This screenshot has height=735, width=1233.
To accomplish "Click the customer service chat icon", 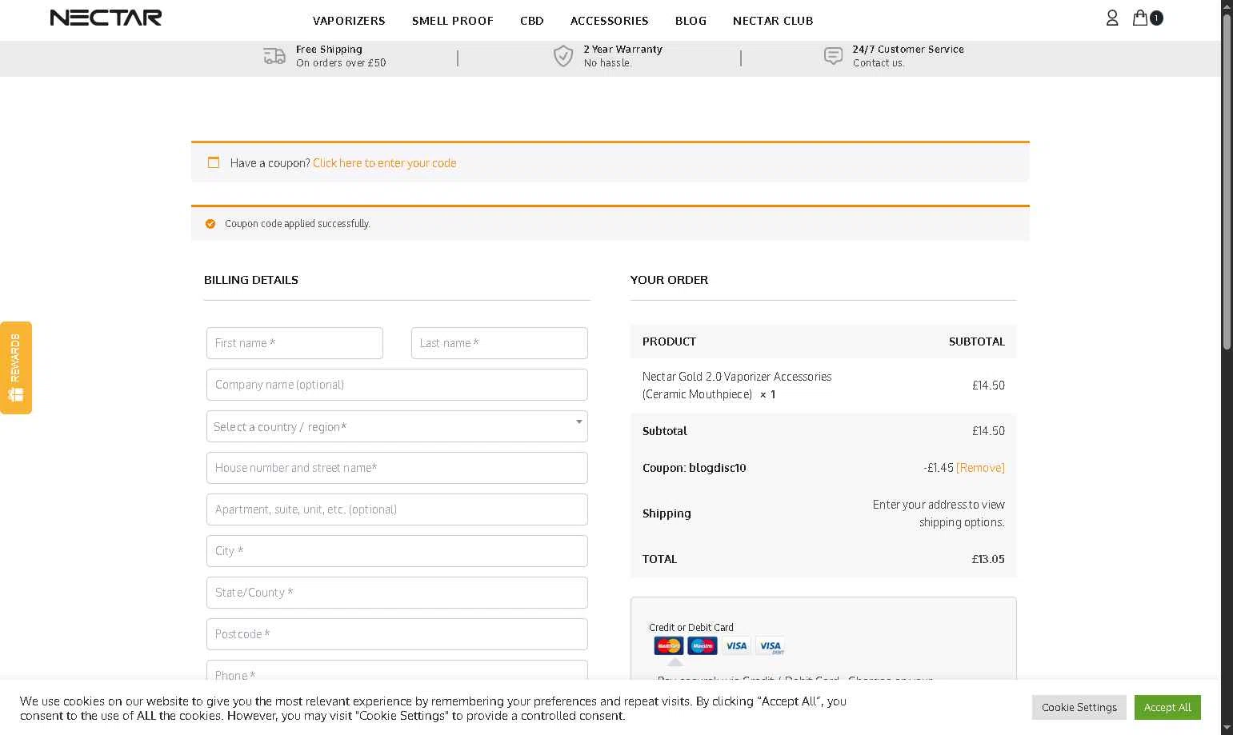I will [x=833, y=56].
